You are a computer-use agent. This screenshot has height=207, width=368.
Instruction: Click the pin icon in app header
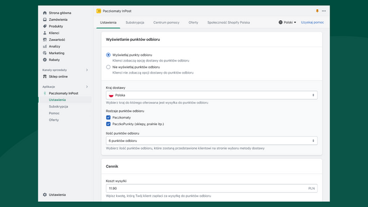coord(317,11)
